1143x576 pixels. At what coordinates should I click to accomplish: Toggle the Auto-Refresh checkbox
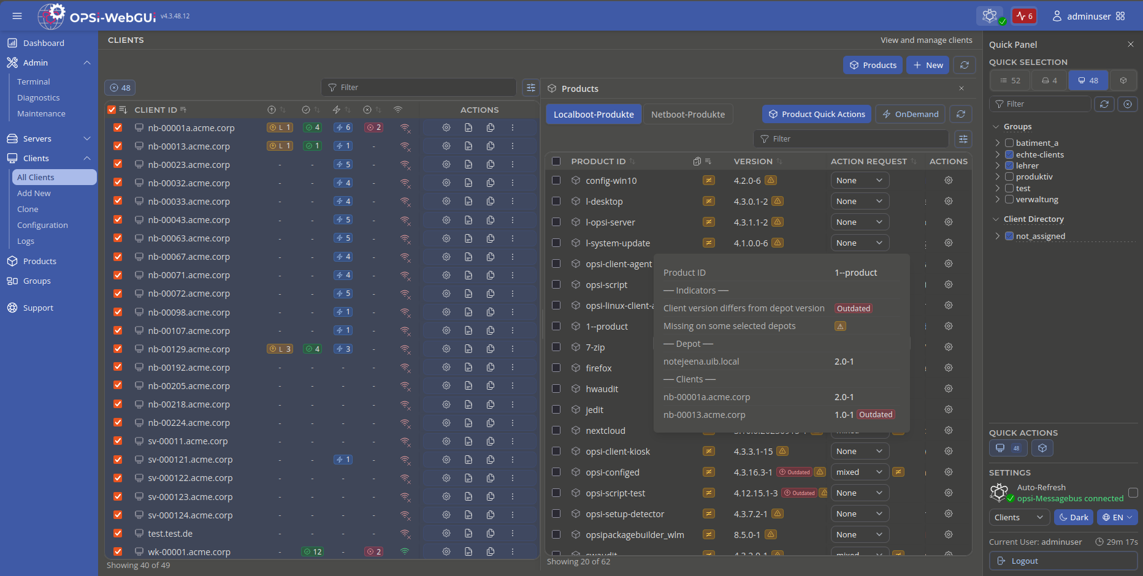point(1133,493)
